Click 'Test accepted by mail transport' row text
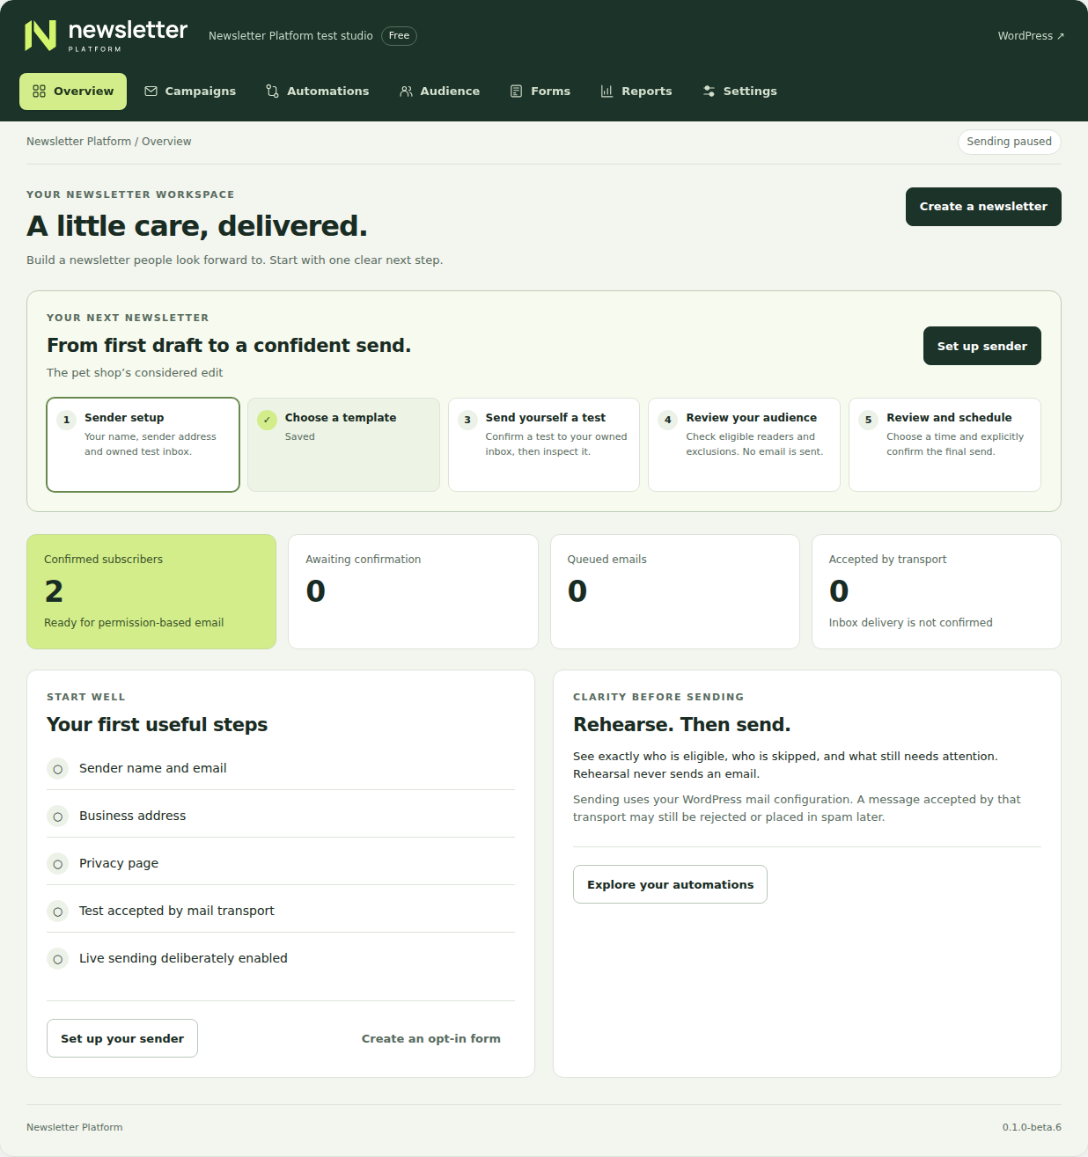 pyautogui.click(x=177, y=911)
